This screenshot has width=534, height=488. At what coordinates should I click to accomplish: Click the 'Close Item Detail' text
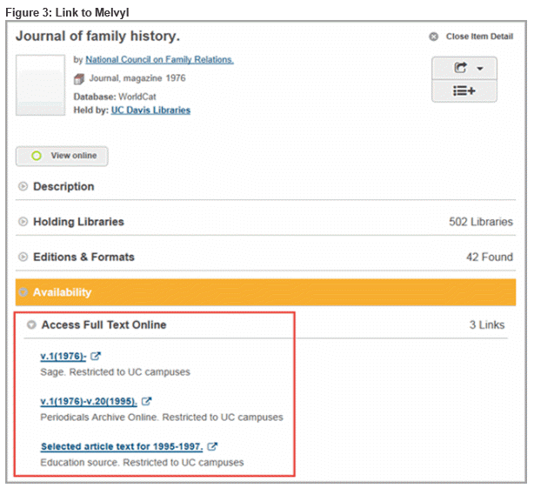coord(479,37)
